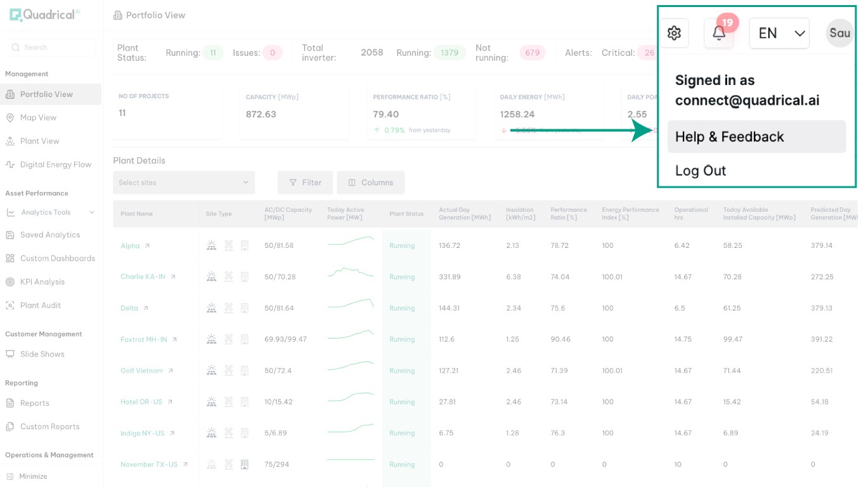Image resolution: width=866 pixels, height=487 pixels.
Task: Click the Charlie KA-IN active power sparkline
Action: tap(351, 273)
